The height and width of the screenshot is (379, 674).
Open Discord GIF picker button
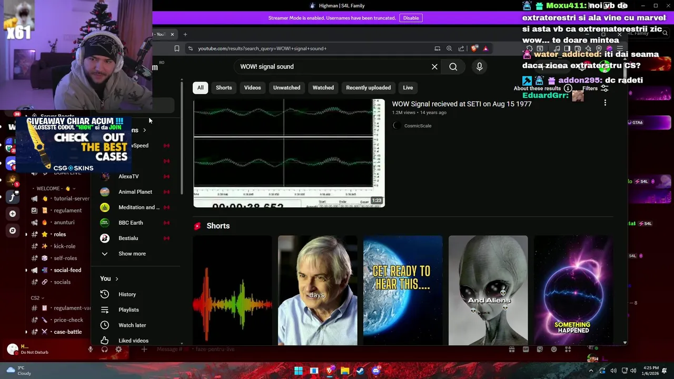click(526, 349)
